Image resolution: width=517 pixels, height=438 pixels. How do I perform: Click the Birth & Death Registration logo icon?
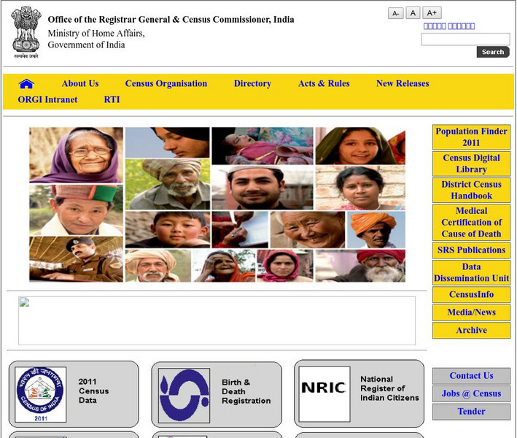(x=184, y=396)
